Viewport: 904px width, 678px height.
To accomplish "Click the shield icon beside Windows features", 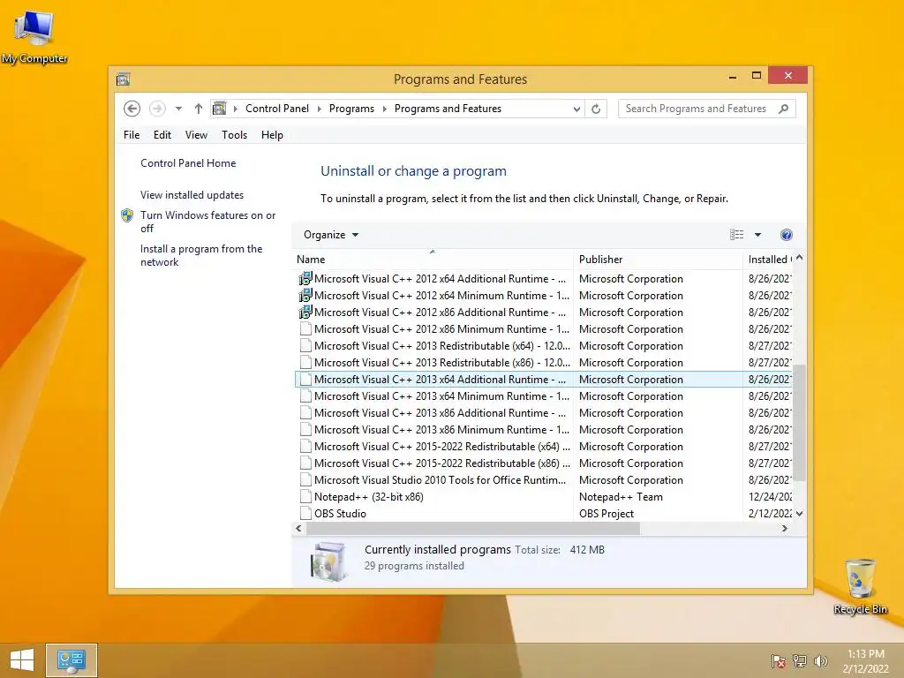I will (127, 215).
